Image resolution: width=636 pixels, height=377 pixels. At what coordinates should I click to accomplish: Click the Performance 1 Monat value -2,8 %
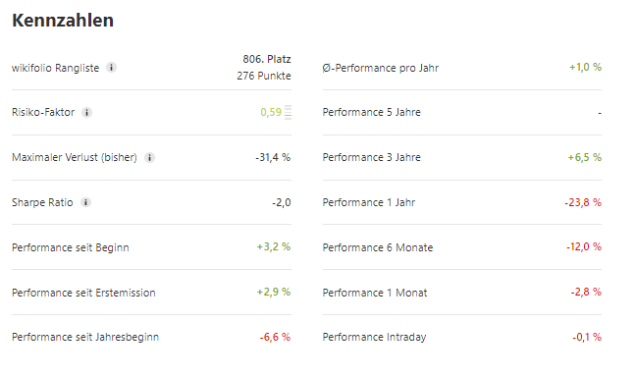[x=586, y=292]
